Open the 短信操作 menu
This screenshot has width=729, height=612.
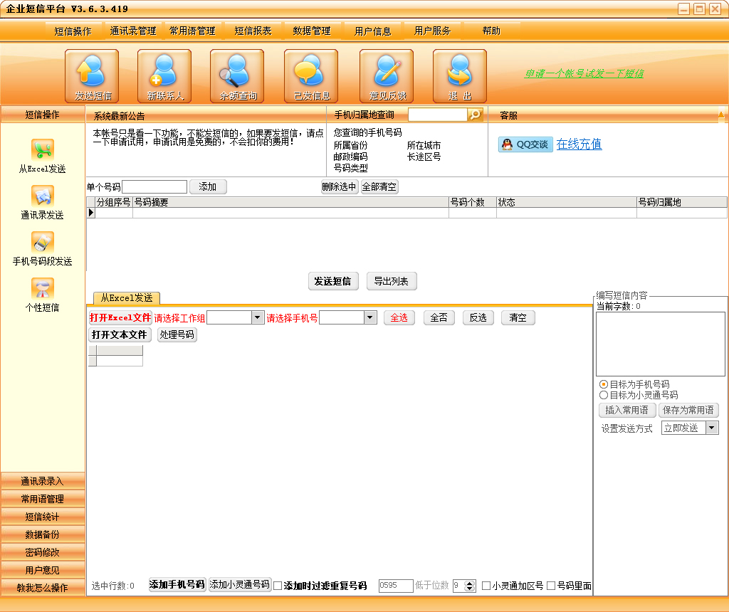coord(73,31)
